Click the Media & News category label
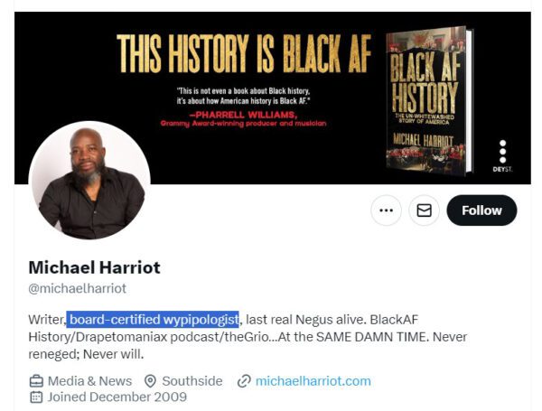 pyautogui.click(x=89, y=381)
